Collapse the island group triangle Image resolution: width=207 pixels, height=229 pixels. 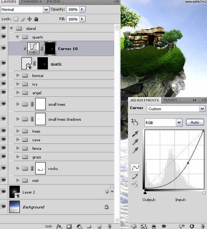point(11,28)
